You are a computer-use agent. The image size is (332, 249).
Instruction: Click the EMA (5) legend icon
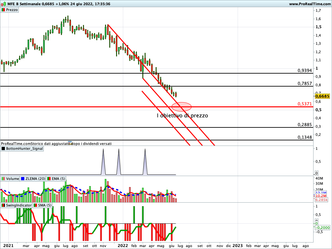click(49, 179)
